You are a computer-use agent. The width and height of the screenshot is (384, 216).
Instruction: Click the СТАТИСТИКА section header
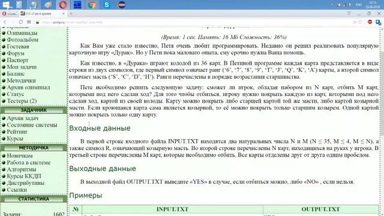[x=34, y=199]
